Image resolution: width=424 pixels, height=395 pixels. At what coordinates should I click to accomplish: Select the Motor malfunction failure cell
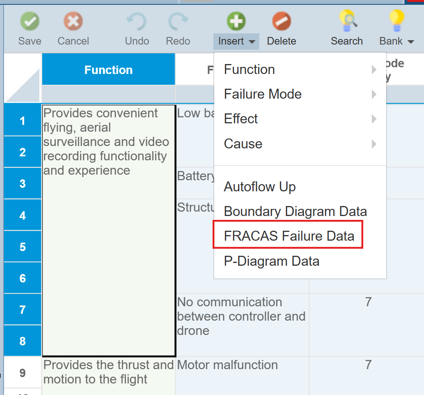227,365
